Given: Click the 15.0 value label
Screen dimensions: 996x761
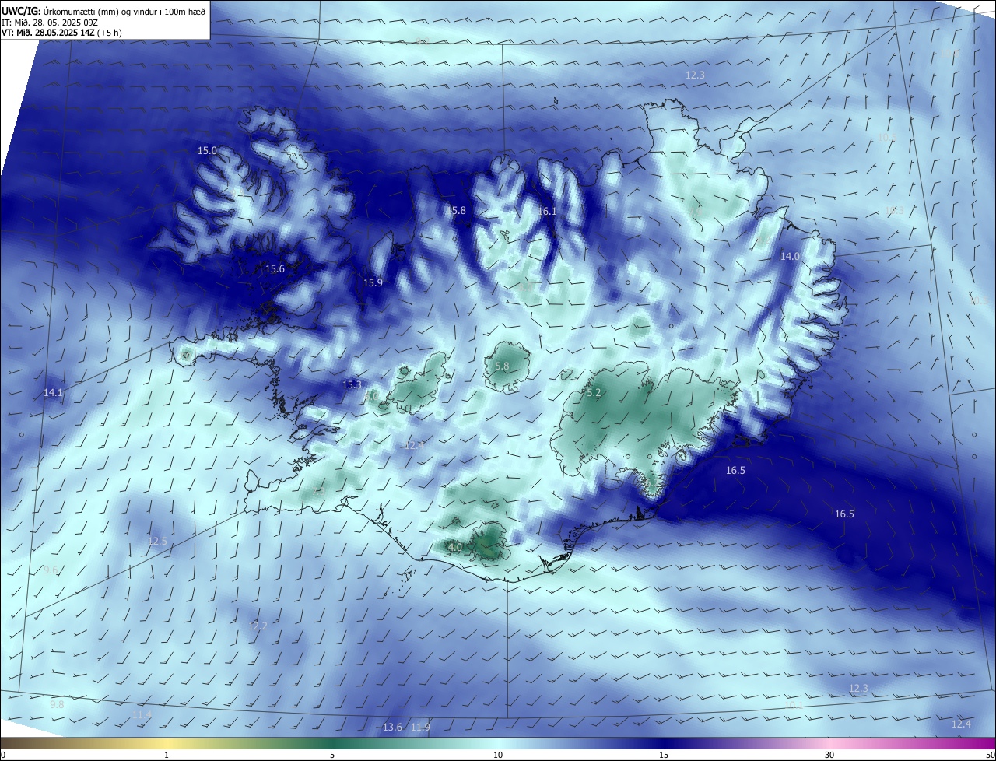Looking at the screenshot, I should coord(207,151).
